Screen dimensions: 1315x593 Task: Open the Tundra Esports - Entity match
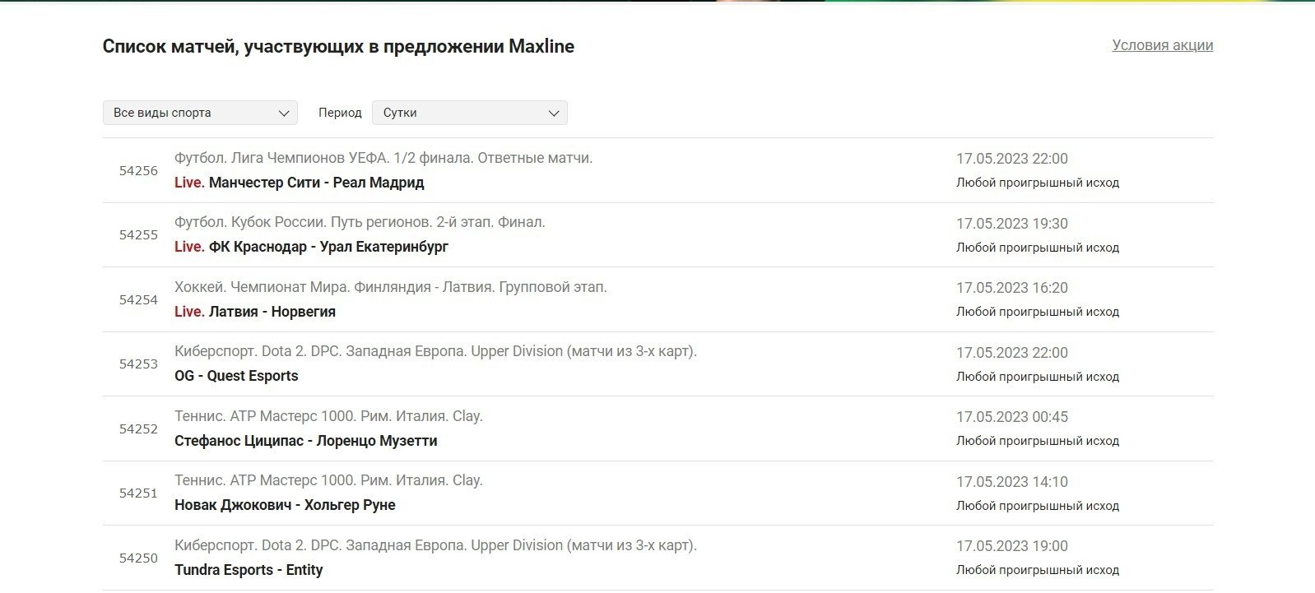point(249,570)
